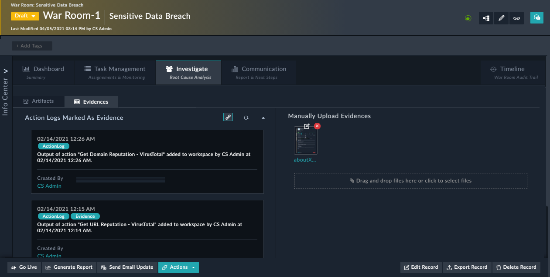The height and width of the screenshot is (277, 550).
Task: Click the Go Live button
Action: [x=24, y=267]
